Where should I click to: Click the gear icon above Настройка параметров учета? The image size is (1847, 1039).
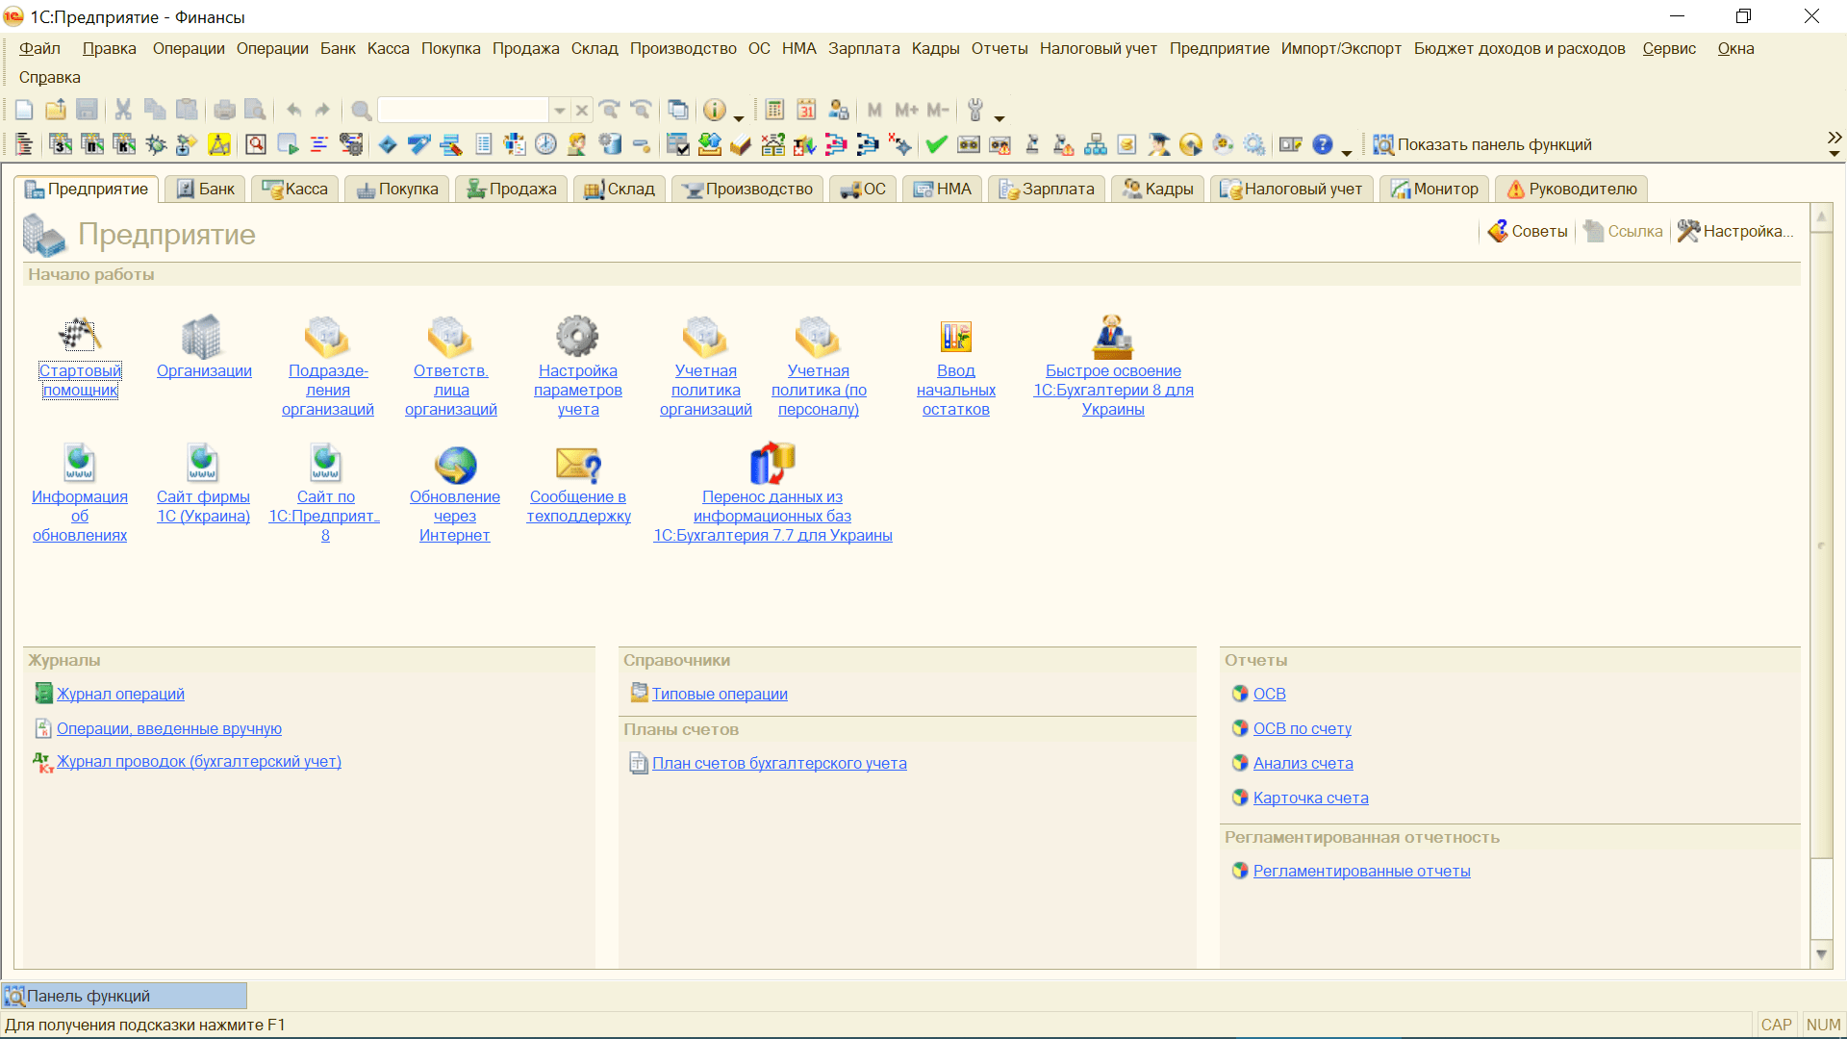tap(577, 336)
